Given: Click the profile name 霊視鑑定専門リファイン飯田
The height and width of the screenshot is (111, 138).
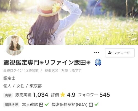Looking at the screenshot, I should click(47, 62).
